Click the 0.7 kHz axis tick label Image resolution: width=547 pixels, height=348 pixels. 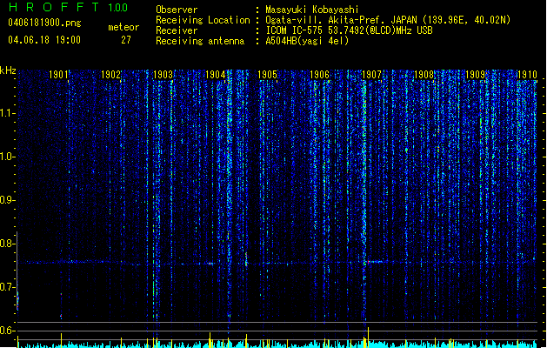tap(7, 287)
